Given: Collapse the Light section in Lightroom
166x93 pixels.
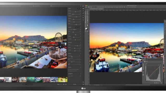Looking at the screenshot, I should [81, 9].
